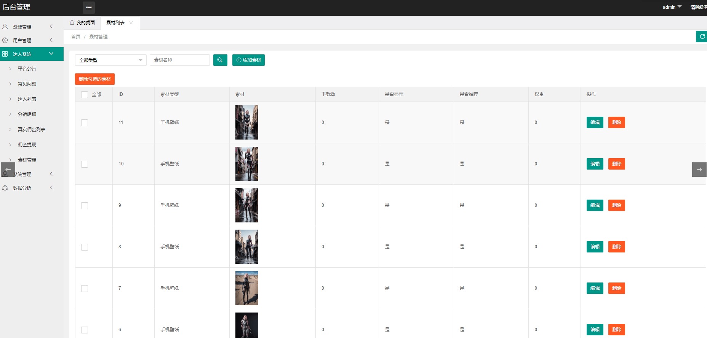Viewport: 707px width, 338px height.
Task: Check the checkbox for row ID 11
Action: [x=85, y=123]
